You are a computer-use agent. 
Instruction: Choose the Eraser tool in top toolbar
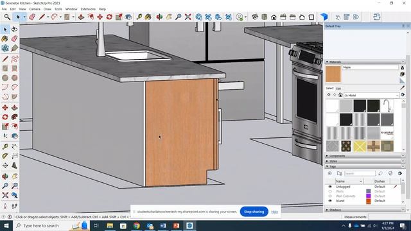pos(32,17)
